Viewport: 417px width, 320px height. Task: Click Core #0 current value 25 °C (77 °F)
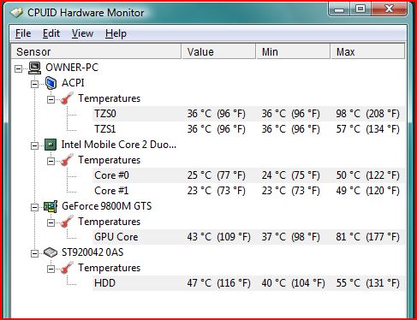[216, 175]
